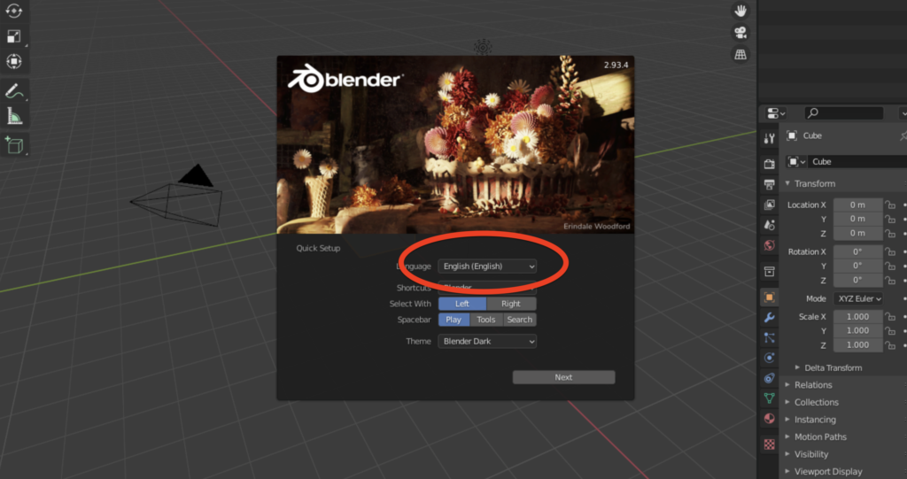
Task: Set Spacebar action to Tools
Action: point(486,320)
